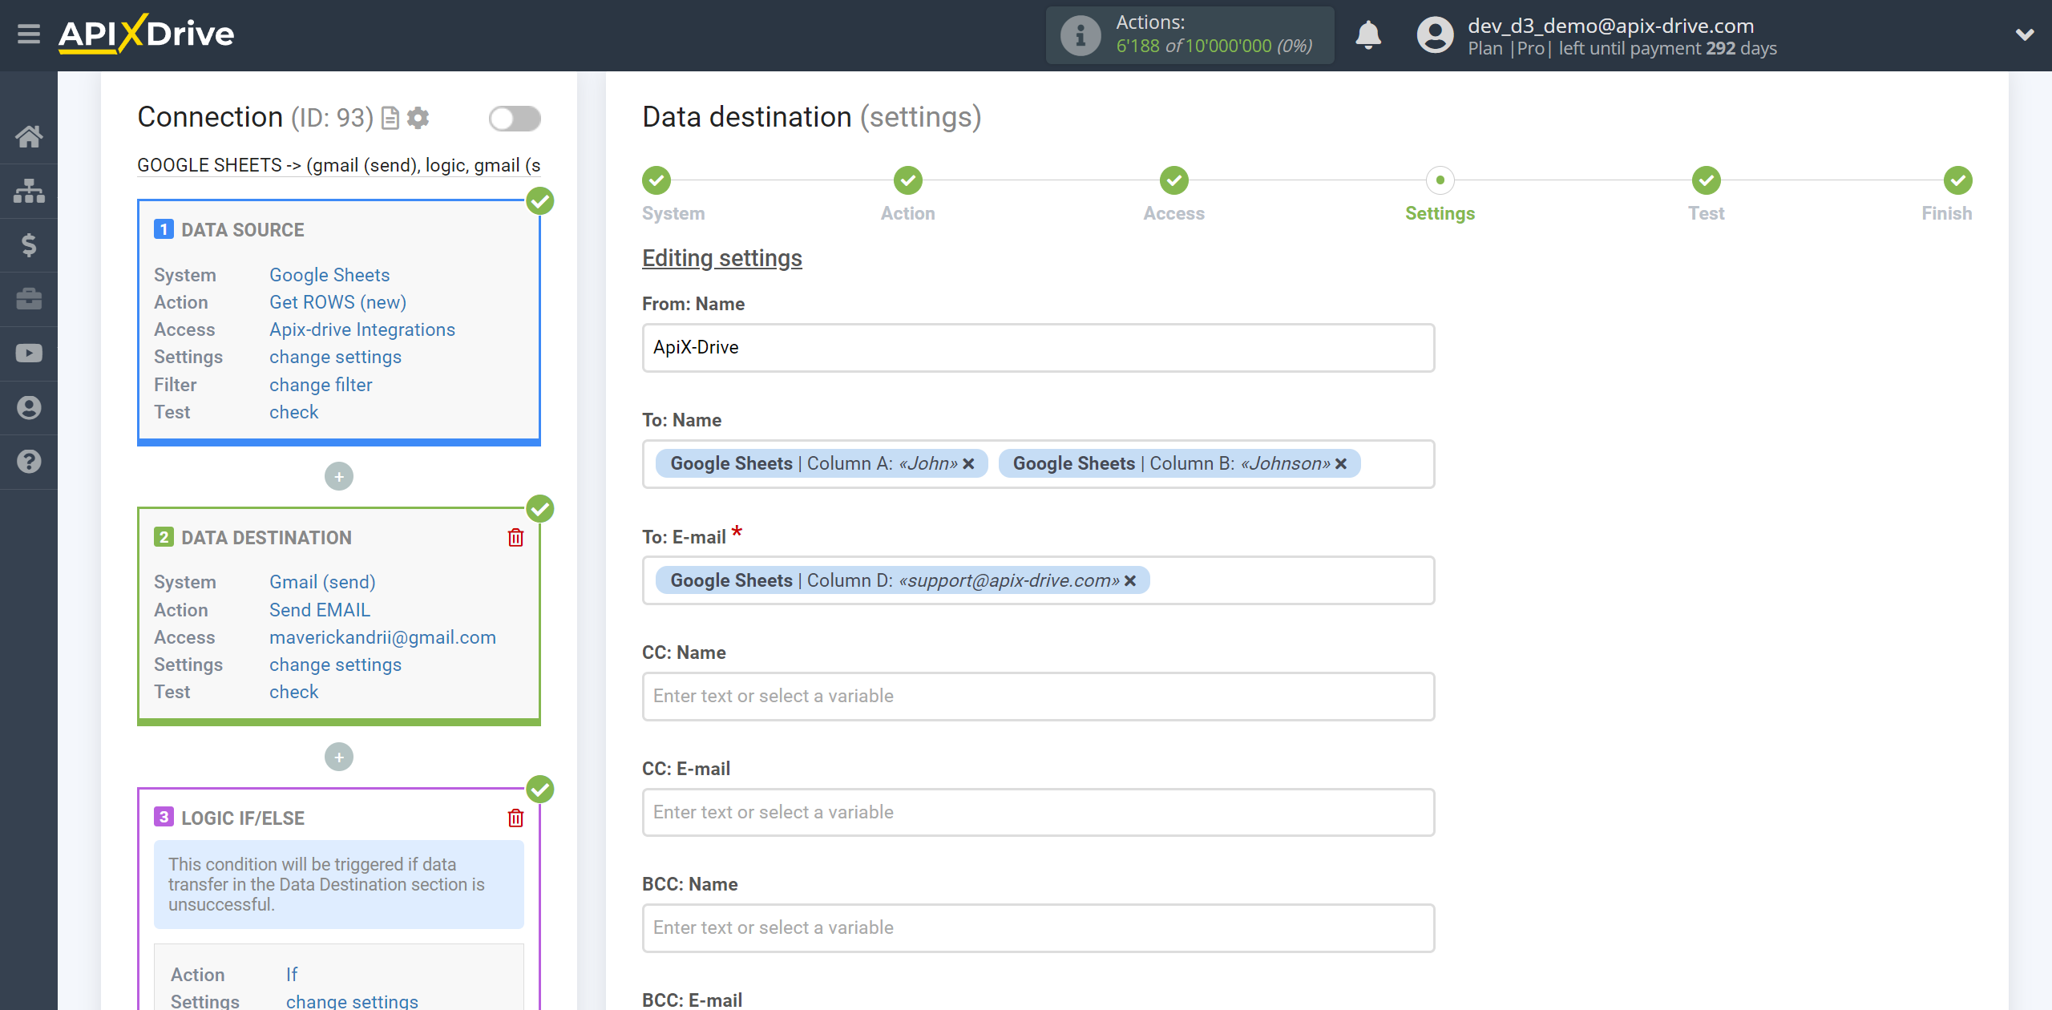Go to Action step
Screen dimensions: 2052x1010
coord(908,180)
